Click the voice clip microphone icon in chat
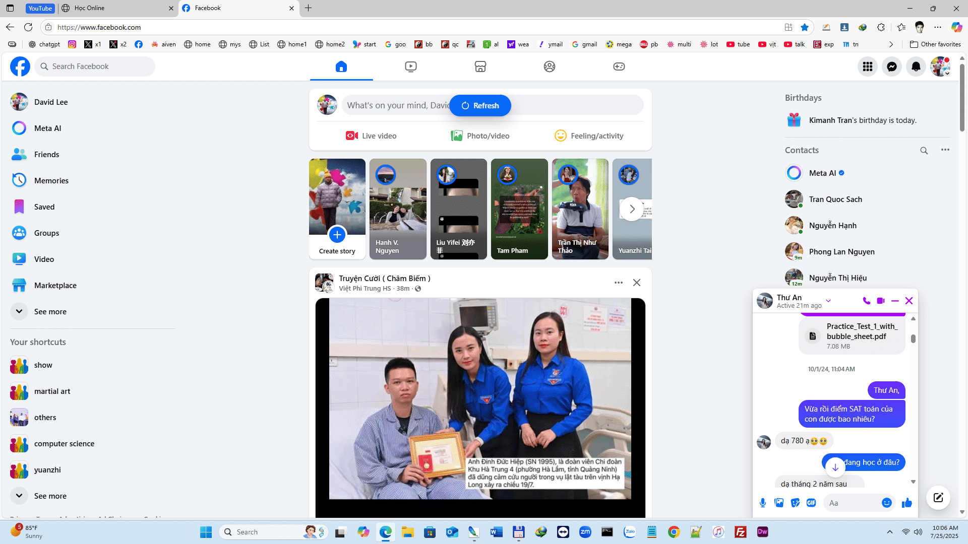The image size is (968, 544). 763,503
